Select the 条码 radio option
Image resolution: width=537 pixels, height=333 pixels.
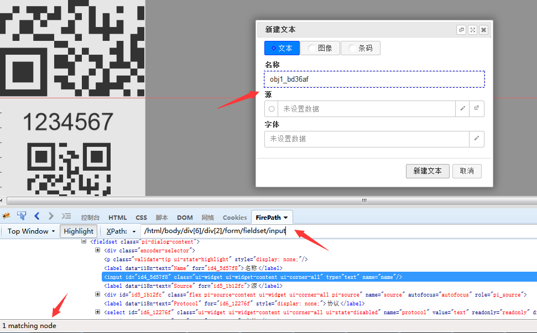click(361, 48)
